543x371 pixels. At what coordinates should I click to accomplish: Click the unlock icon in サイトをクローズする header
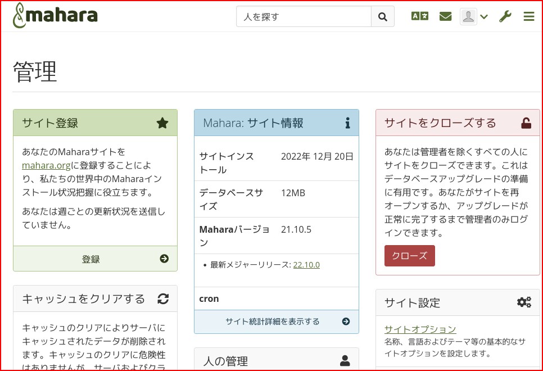pyautogui.click(x=526, y=123)
